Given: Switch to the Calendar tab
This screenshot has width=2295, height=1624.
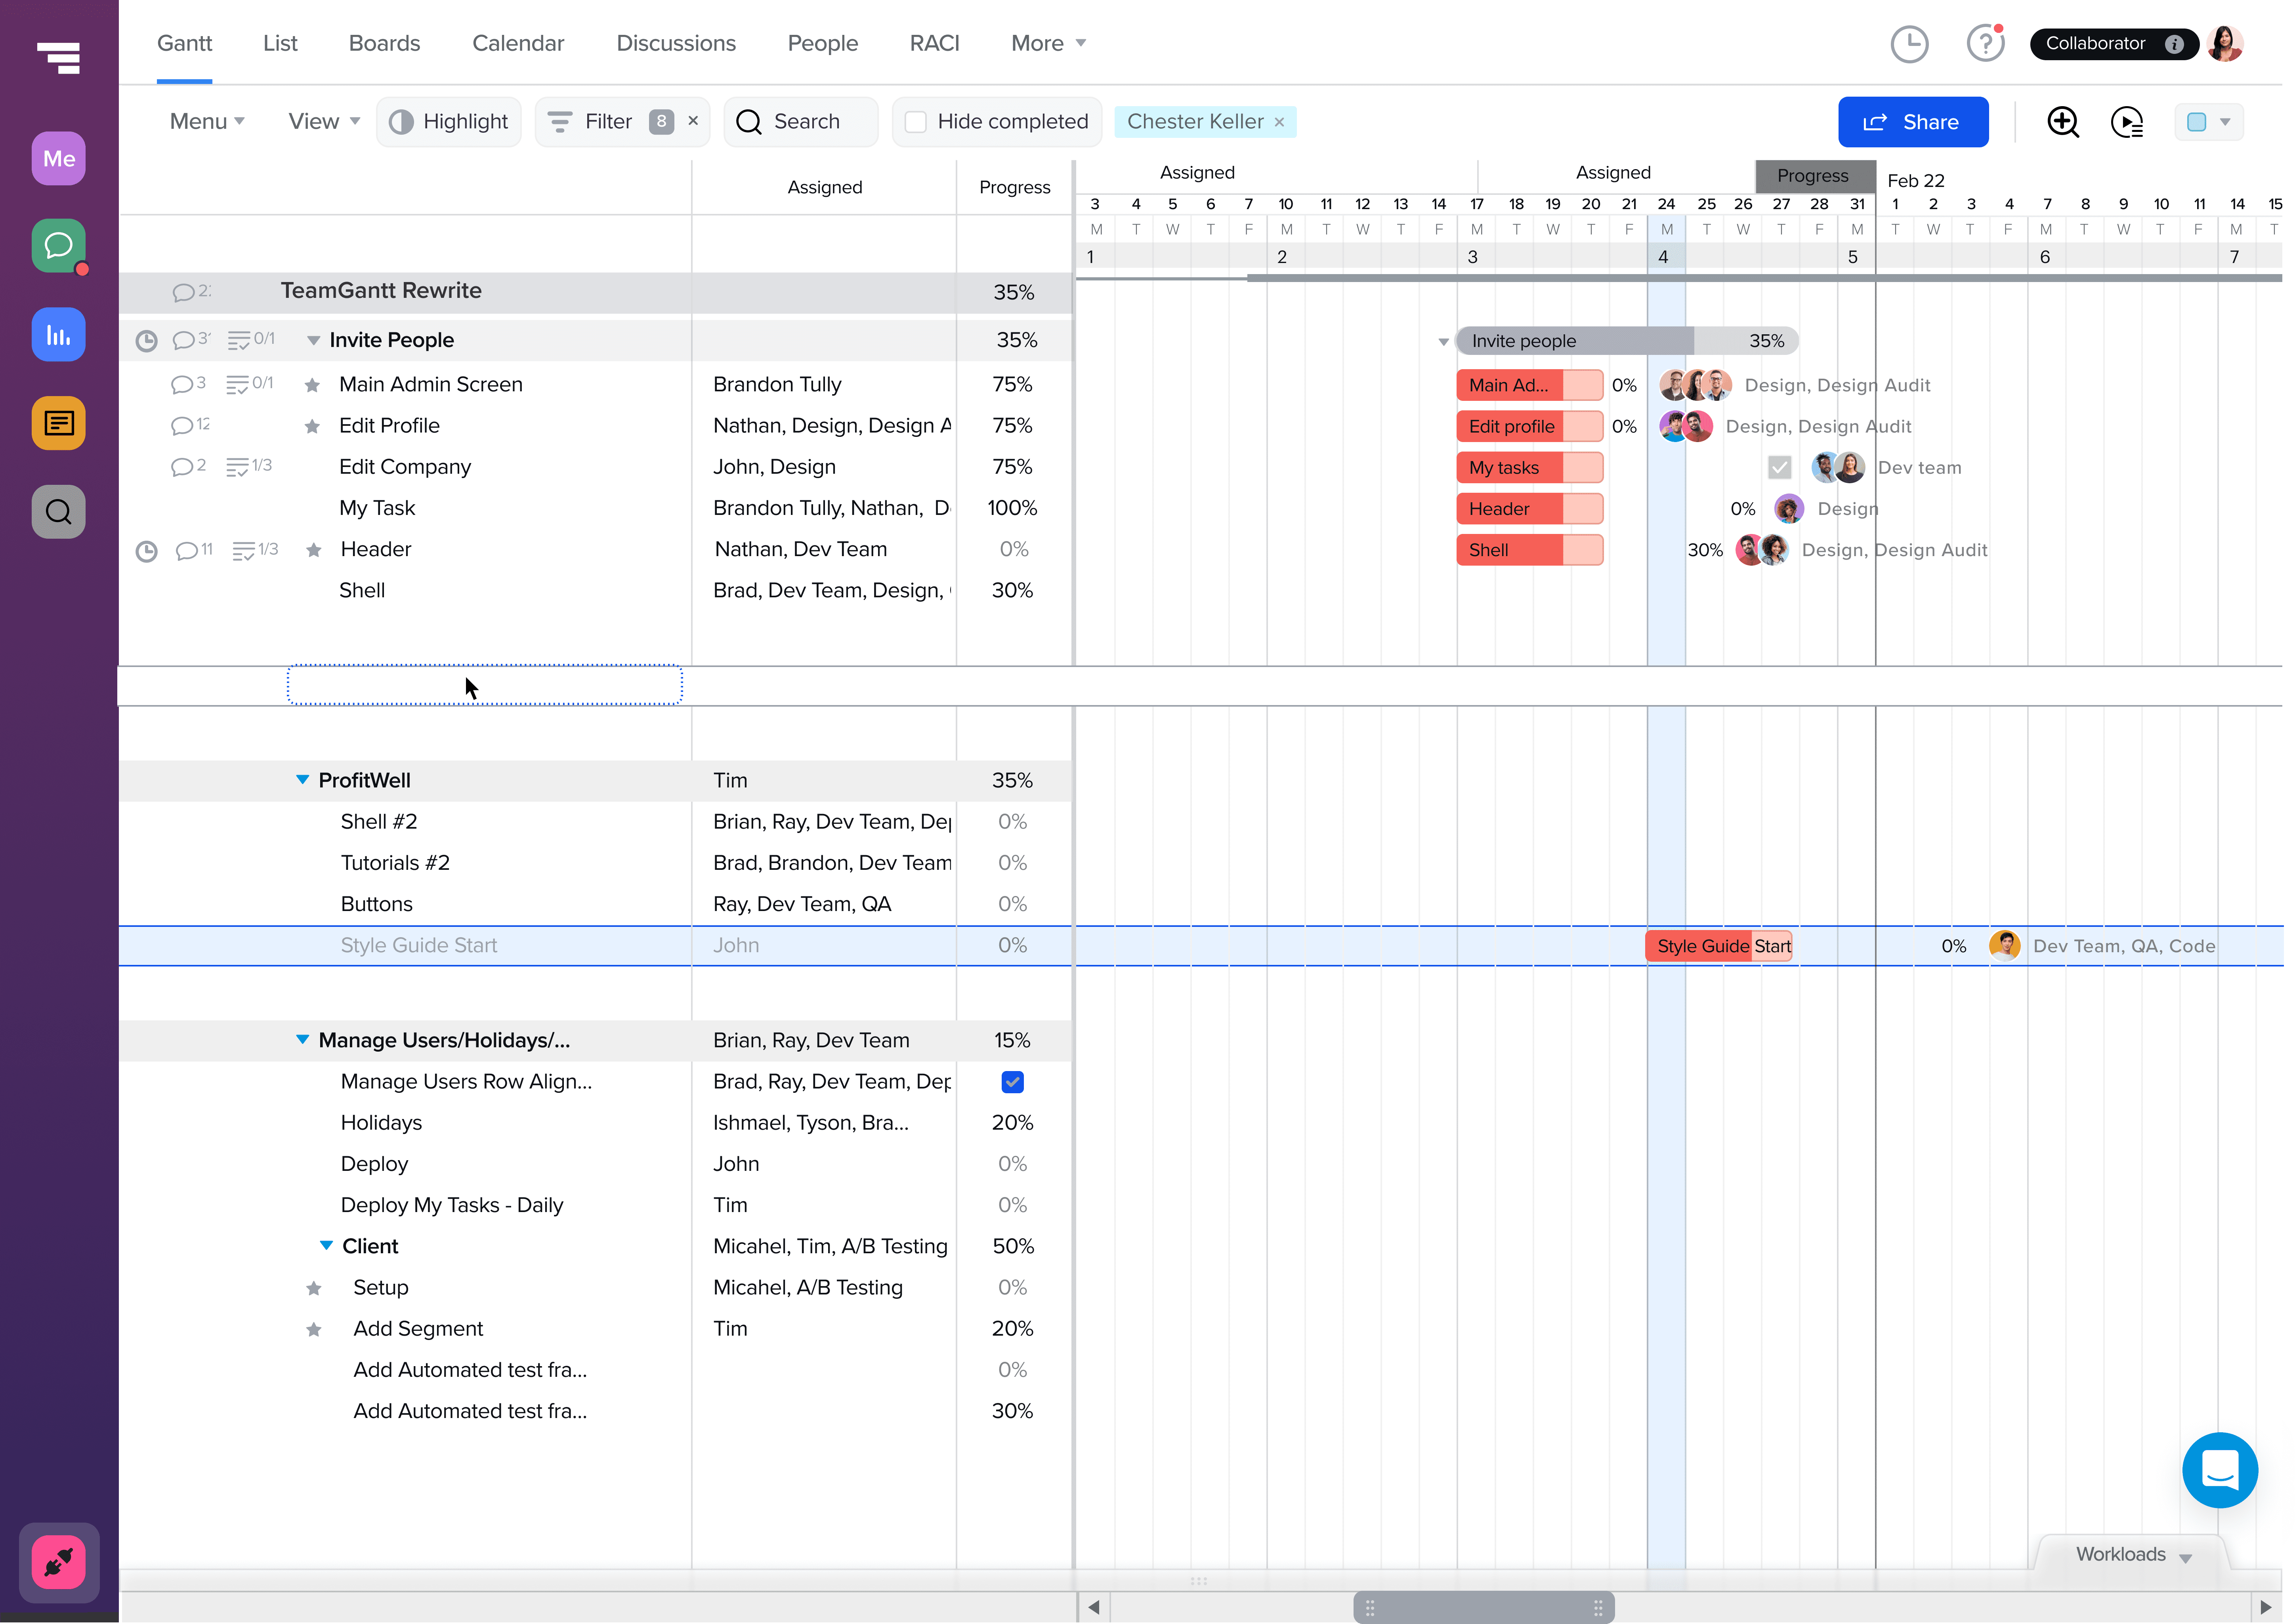Looking at the screenshot, I should pyautogui.click(x=517, y=43).
